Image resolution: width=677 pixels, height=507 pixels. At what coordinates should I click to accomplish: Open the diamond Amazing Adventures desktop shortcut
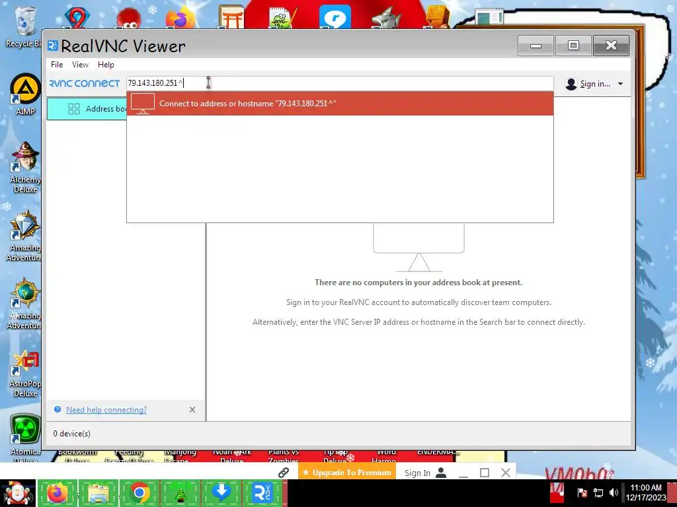click(x=25, y=236)
